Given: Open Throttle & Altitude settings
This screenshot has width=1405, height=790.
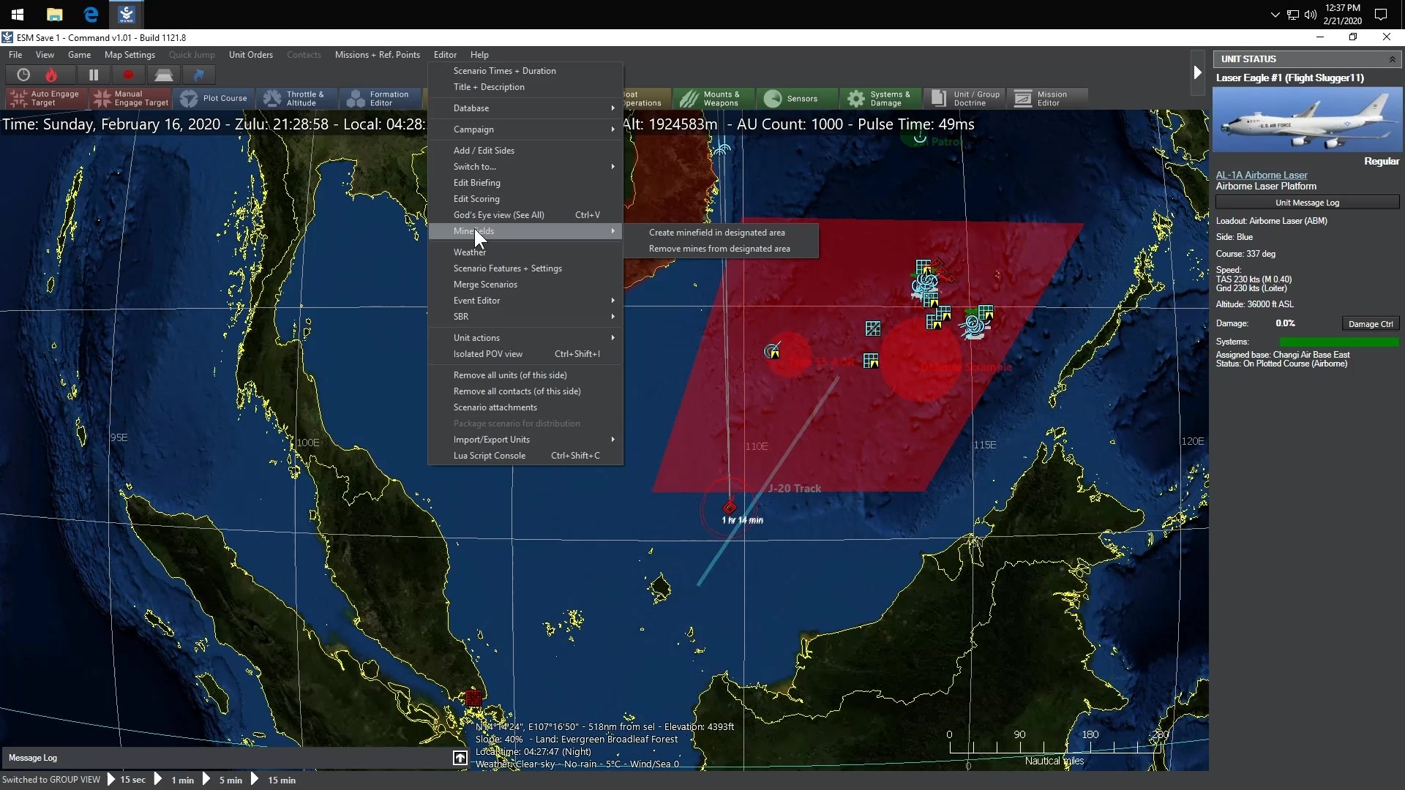Looking at the screenshot, I should pyautogui.click(x=298, y=98).
